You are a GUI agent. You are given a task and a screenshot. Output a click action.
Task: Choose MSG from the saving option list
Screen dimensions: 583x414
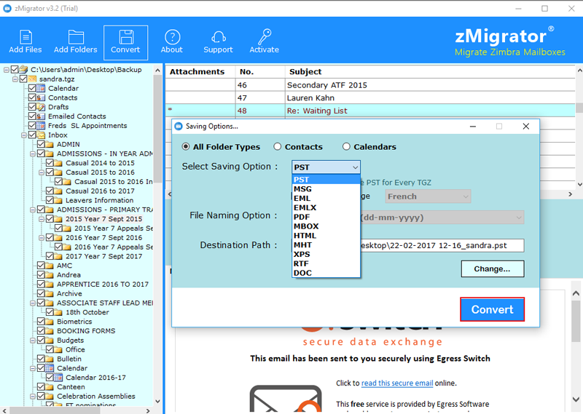326,189
